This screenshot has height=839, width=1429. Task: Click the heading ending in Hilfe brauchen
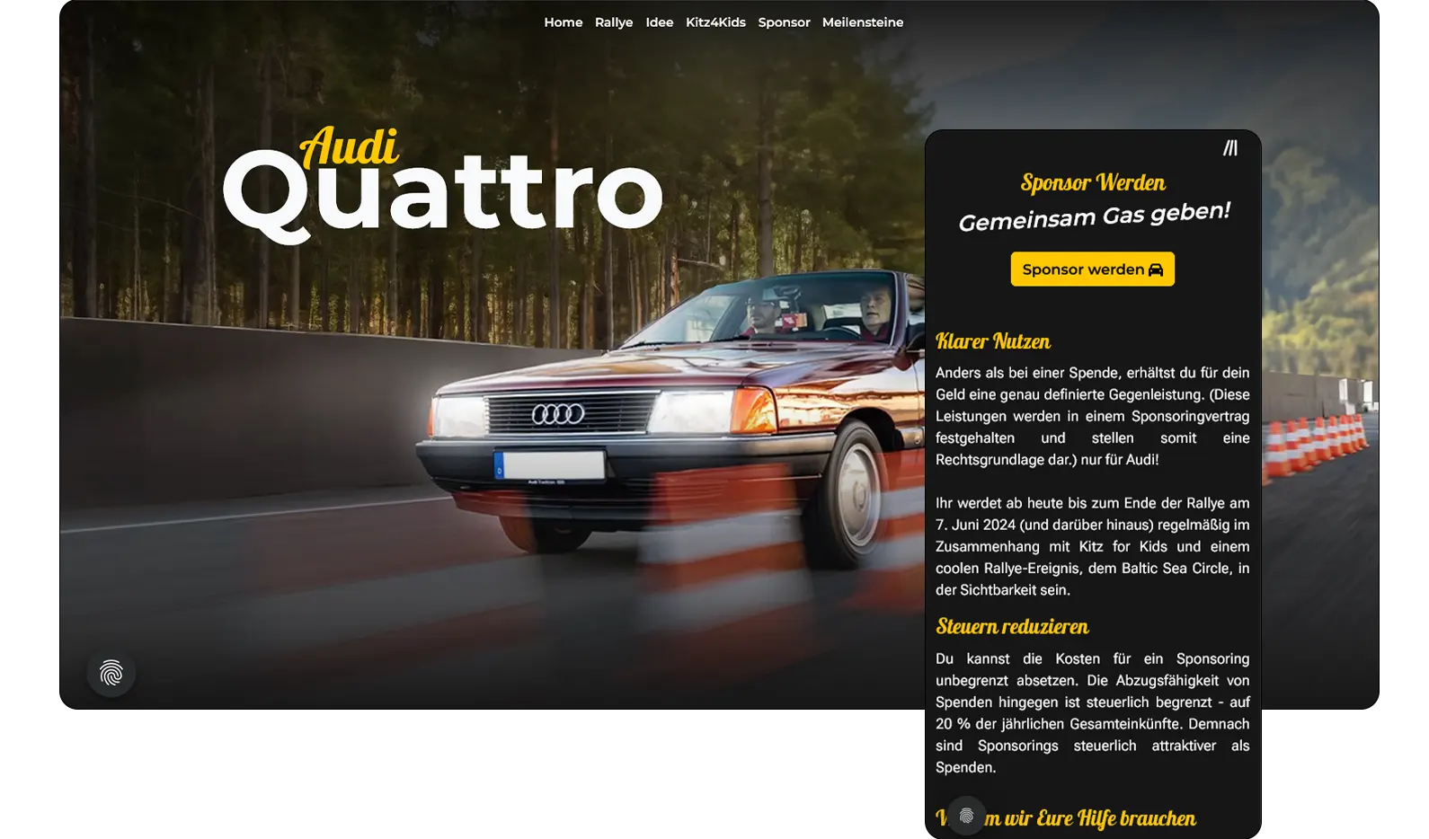click(x=1066, y=818)
